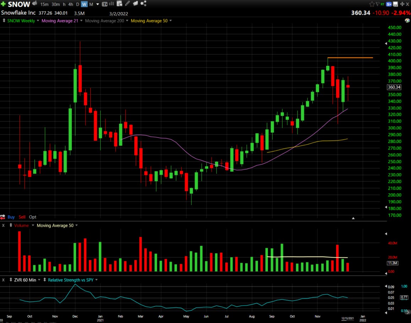Click the scale arrow near 180.00
Image resolution: width=411 pixels, height=323 pixels.
pyautogui.click(x=386, y=207)
